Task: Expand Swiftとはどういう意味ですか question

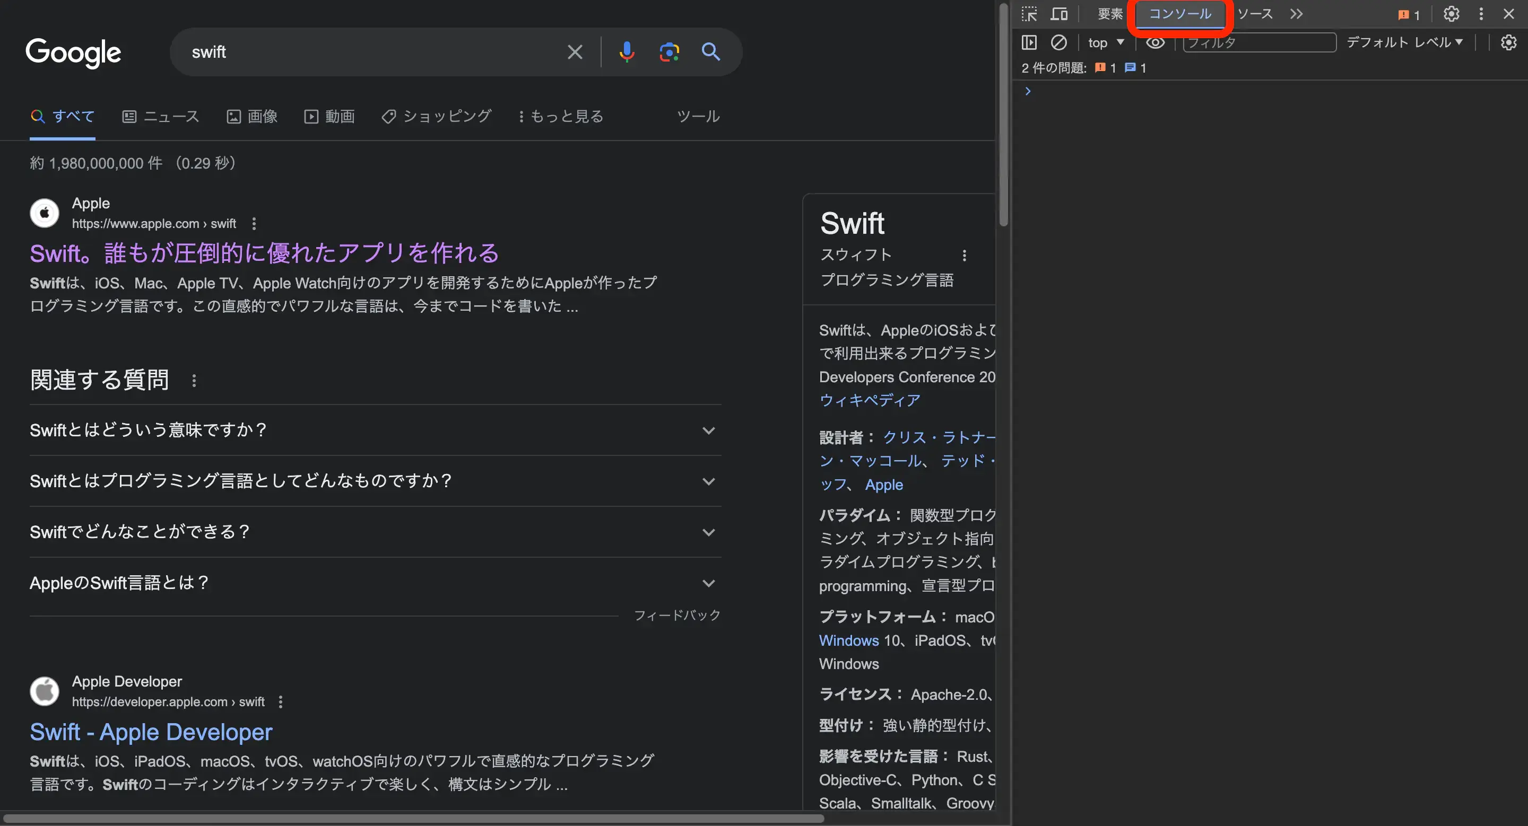Action: 375,430
